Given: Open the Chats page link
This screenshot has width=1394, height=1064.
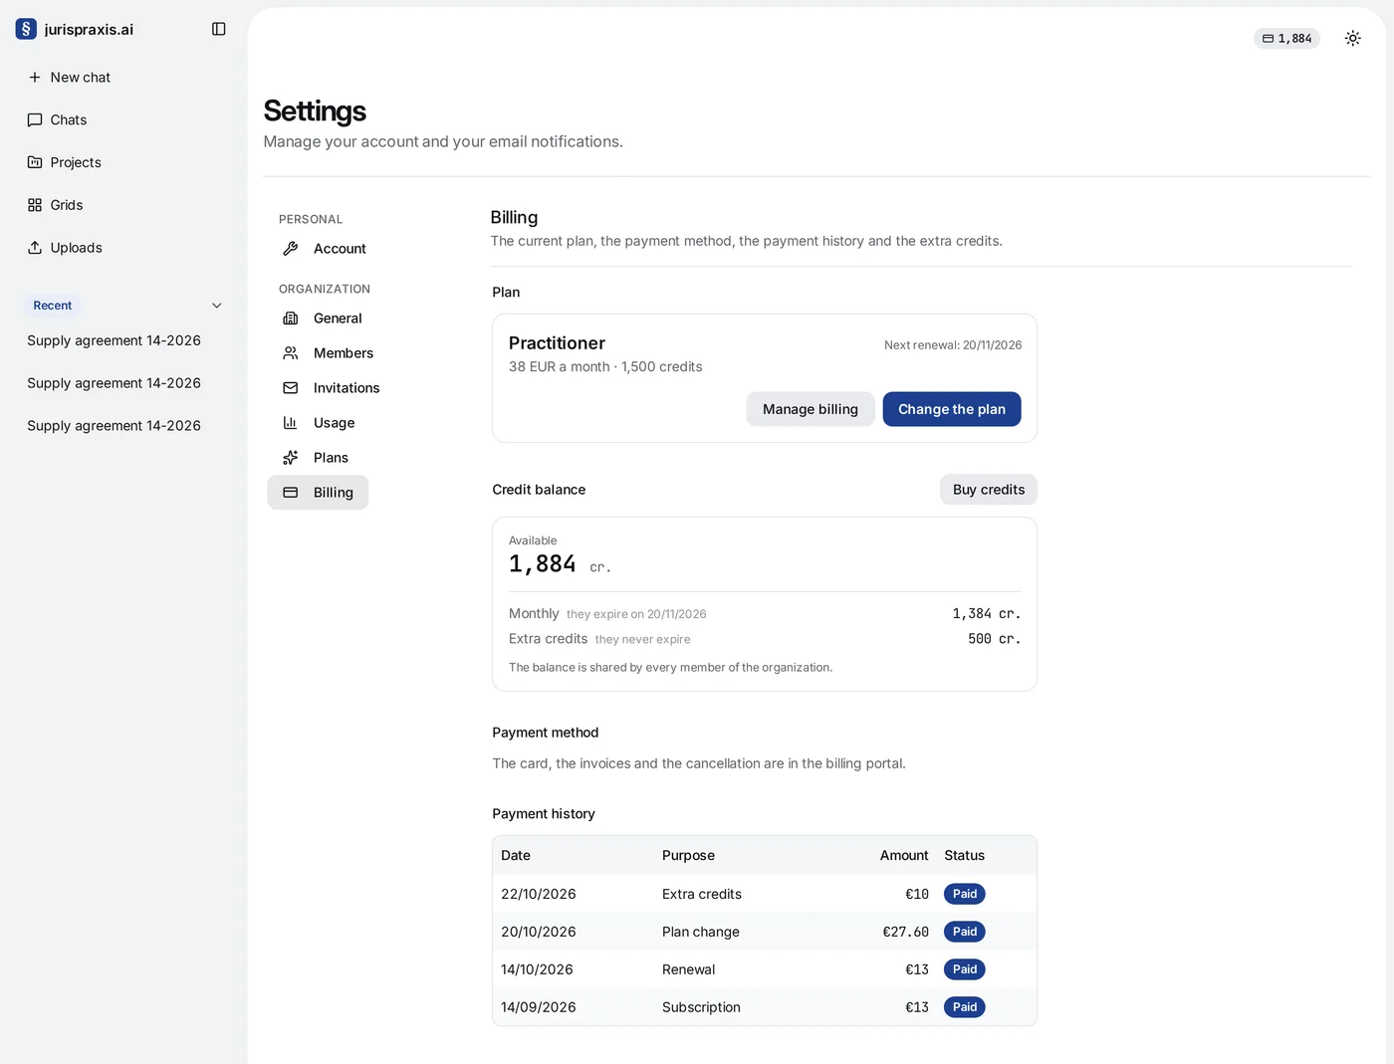Looking at the screenshot, I should click(123, 120).
